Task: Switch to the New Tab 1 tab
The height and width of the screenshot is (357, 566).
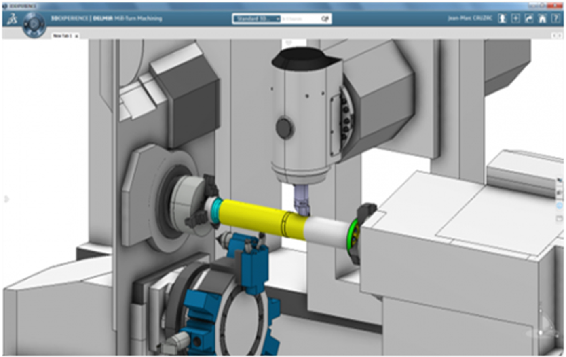Action: pos(62,36)
